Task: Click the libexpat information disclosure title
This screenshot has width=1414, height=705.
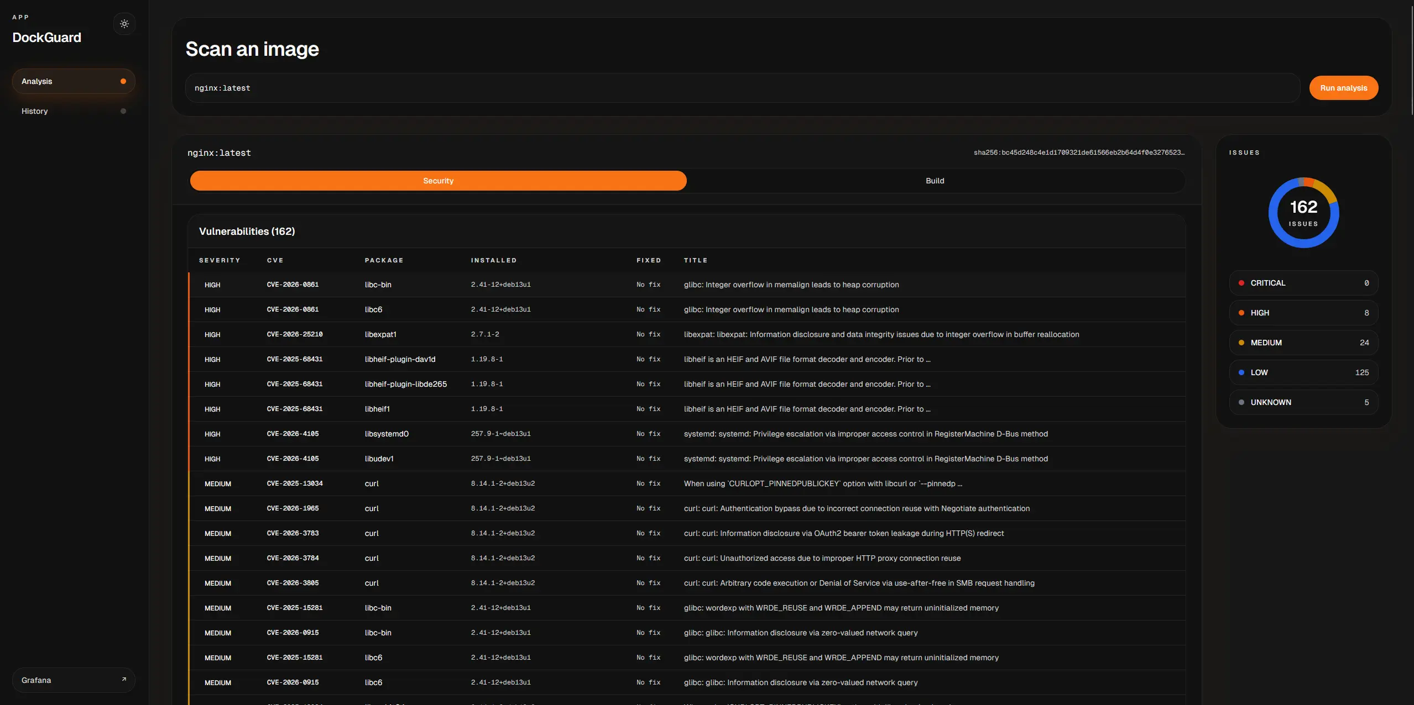Action: 881,334
